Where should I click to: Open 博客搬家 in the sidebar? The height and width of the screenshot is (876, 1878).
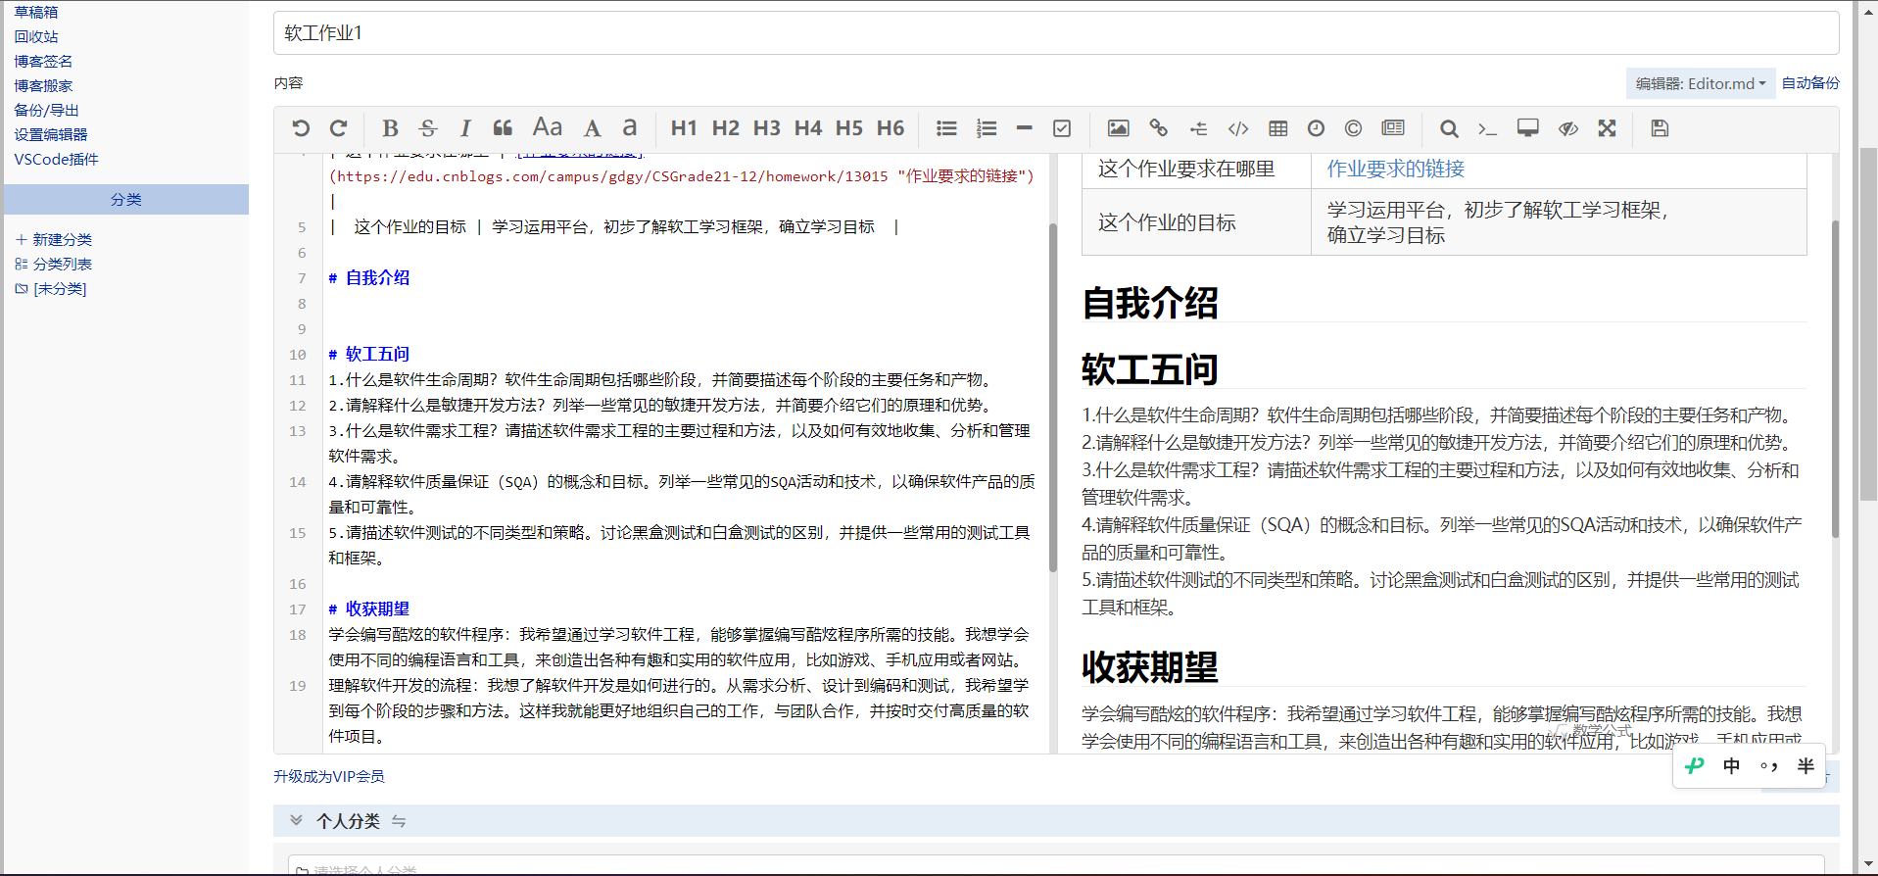(43, 85)
